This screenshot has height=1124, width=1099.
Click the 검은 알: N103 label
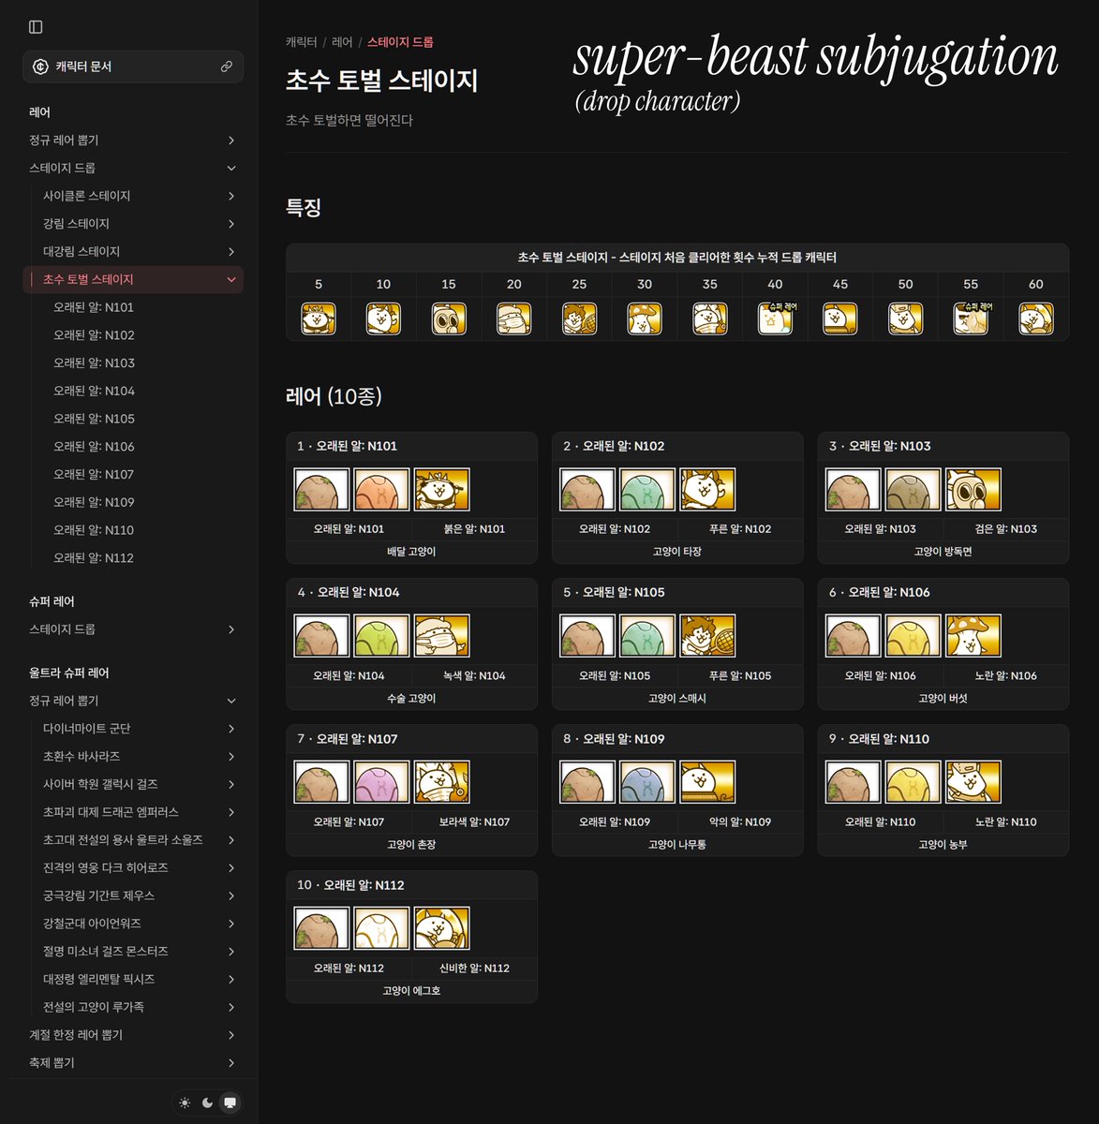pos(1005,528)
